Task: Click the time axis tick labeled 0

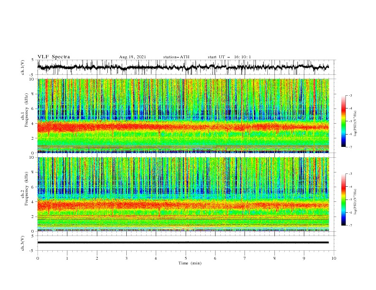Action: click(38, 258)
